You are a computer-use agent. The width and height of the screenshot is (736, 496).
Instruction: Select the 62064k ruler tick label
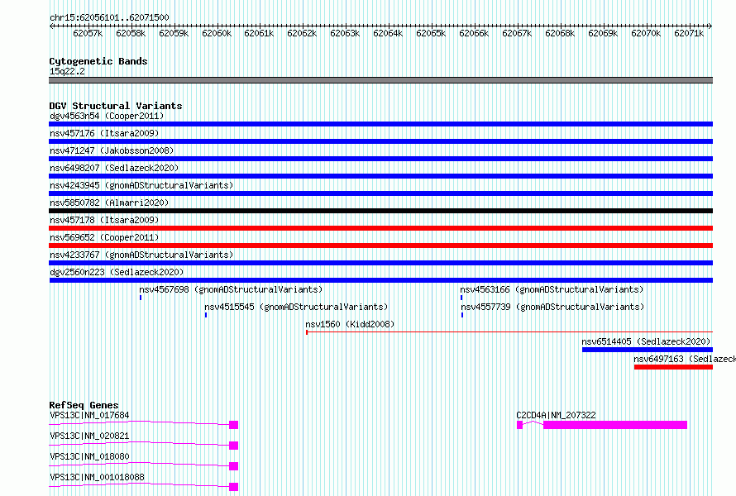click(x=388, y=33)
